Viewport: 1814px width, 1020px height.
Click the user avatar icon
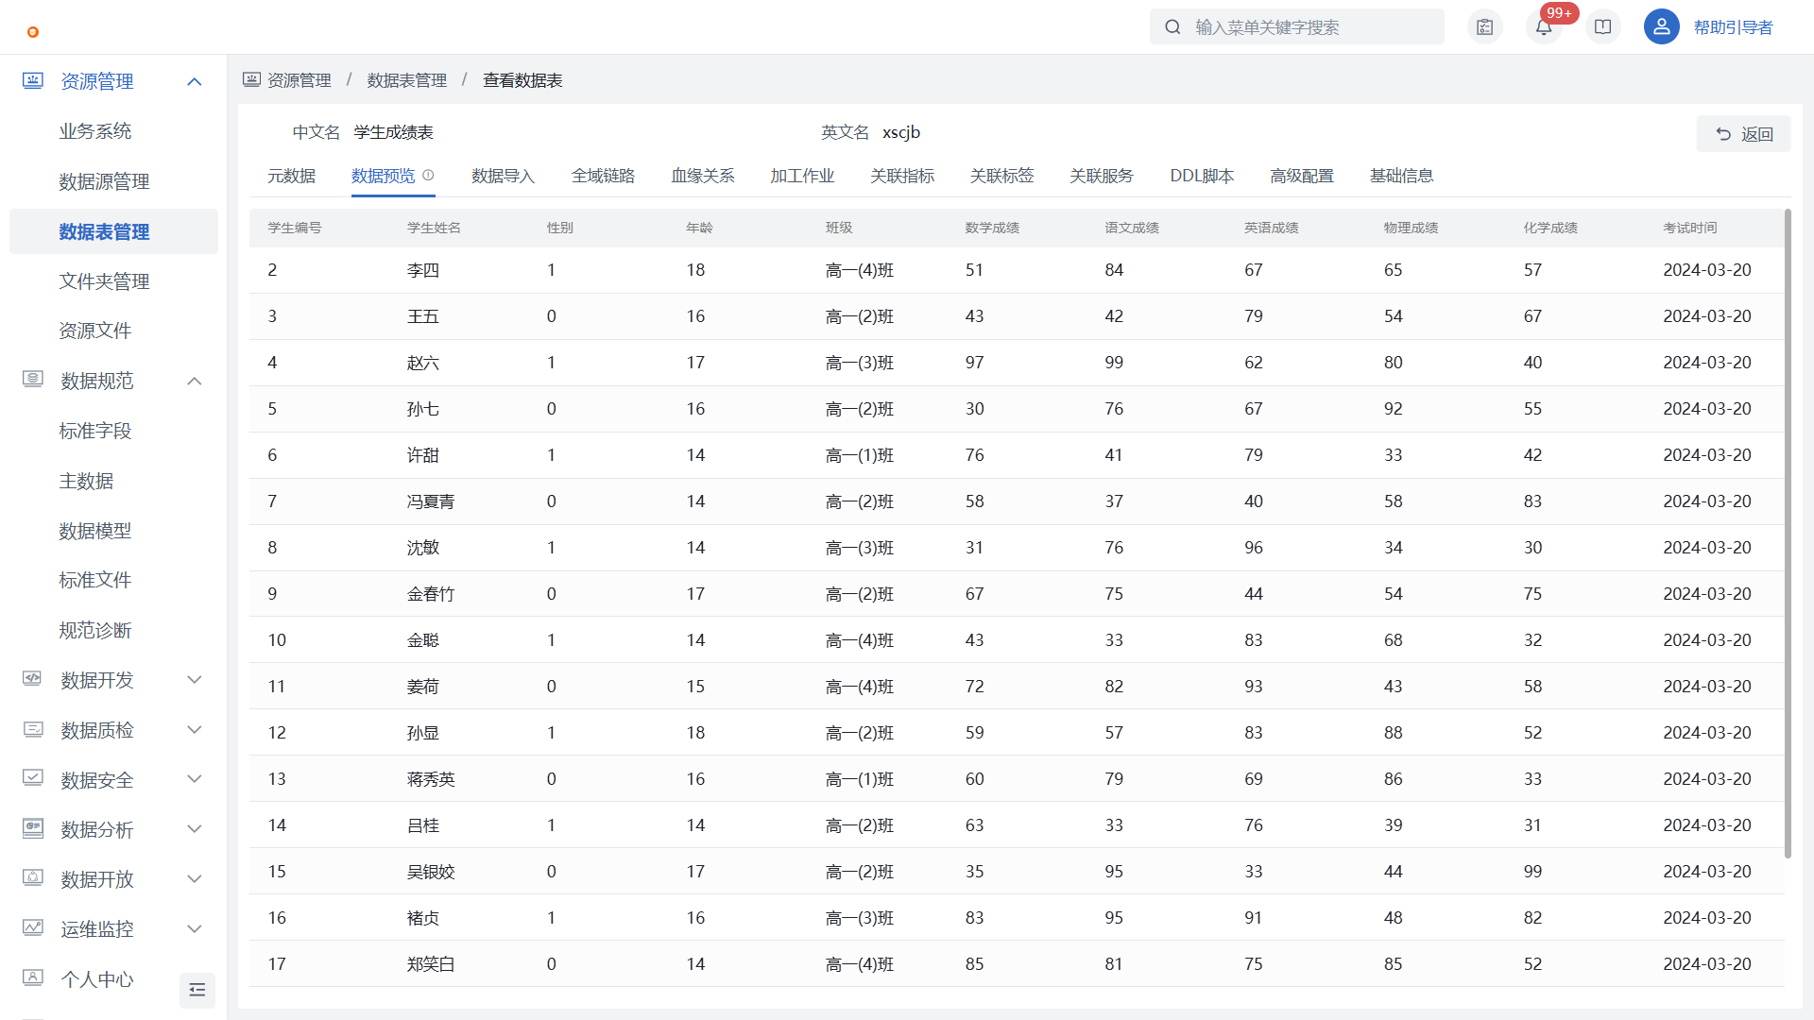pos(1662,26)
